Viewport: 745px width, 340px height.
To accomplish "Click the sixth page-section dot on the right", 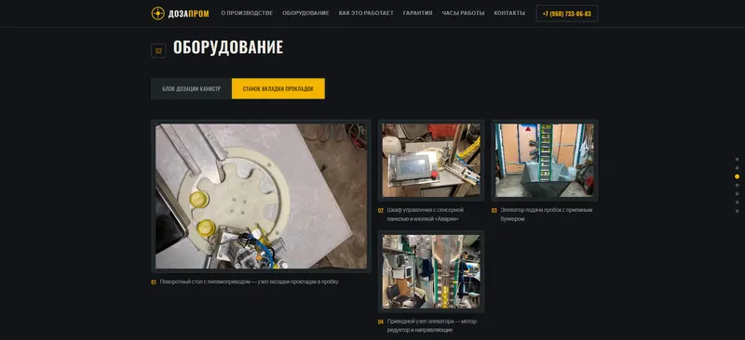I will point(737,203).
